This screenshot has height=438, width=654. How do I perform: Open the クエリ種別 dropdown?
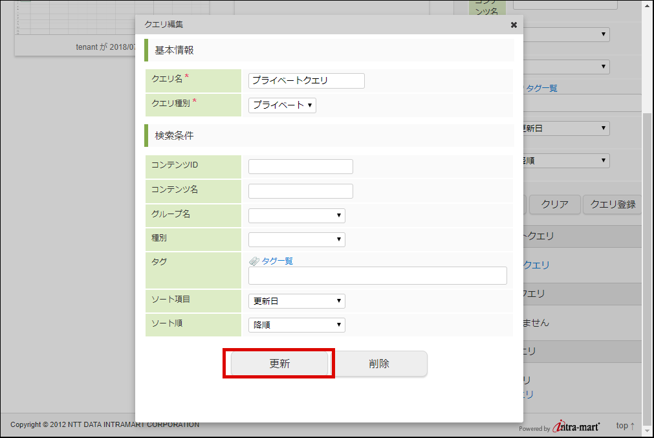point(283,105)
